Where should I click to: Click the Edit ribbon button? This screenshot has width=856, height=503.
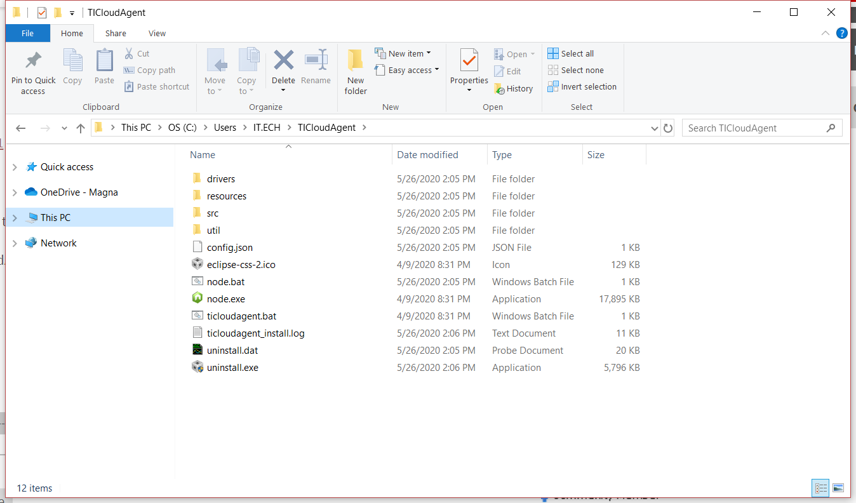[x=507, y=71]
